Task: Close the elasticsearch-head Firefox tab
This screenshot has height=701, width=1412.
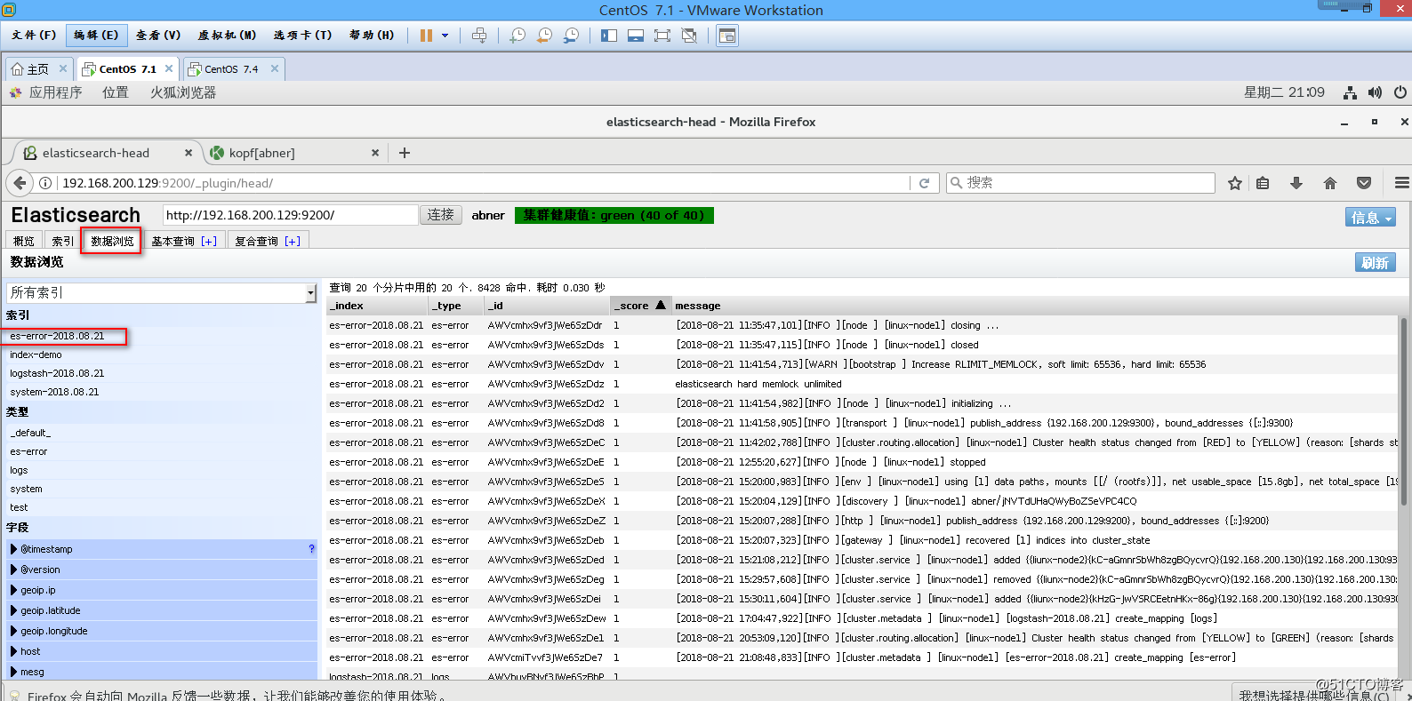Action: 189,153
